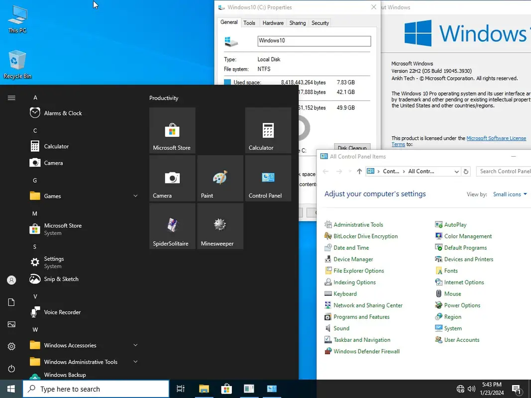Launch the Paint tile
The image size is (531, 398).
click(x=220, y=178)
